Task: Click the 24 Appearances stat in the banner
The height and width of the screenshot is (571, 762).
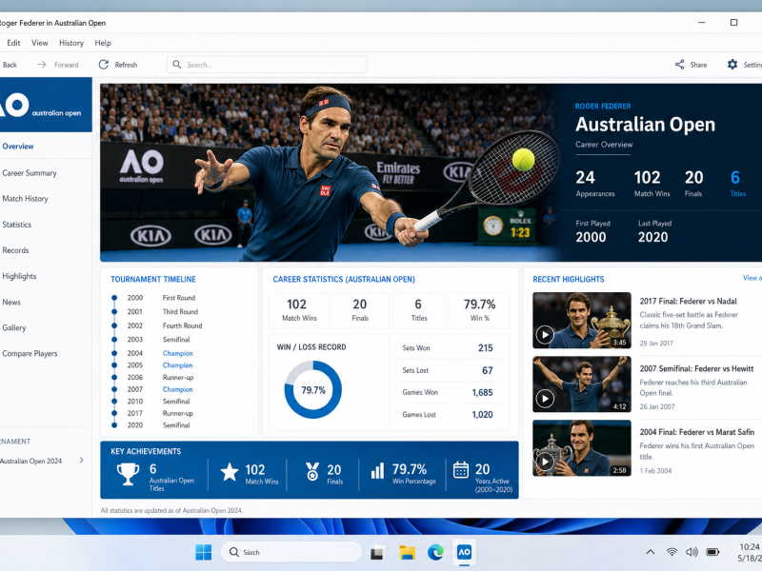Action: (594, 183)
